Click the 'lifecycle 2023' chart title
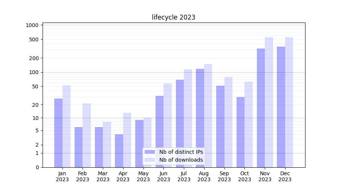This screenshot has height=188, width=339. coord(173,17)
